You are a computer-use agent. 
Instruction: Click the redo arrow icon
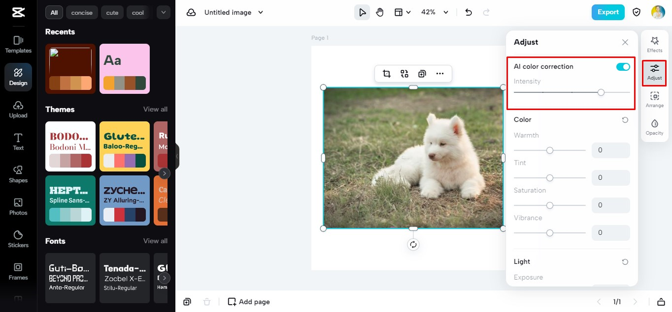click(486, 12)
